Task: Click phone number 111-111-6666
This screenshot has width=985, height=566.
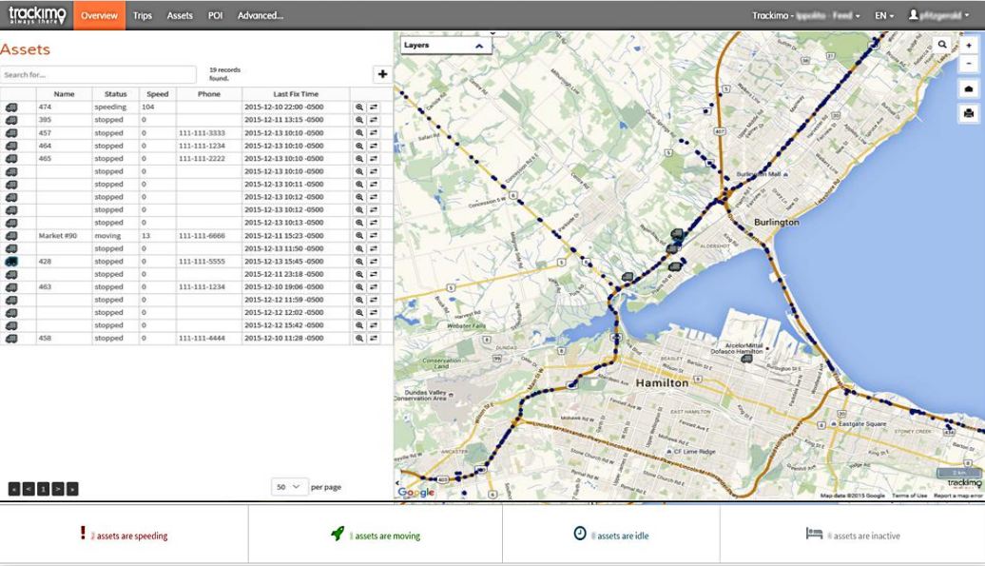Action: (x=202, y=236)
